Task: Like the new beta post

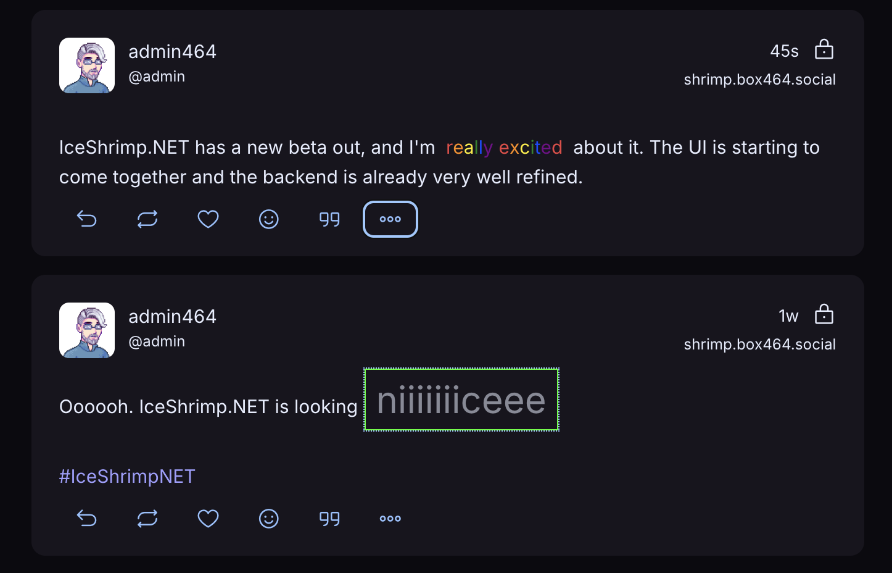Action: click(x=208, y=219)
